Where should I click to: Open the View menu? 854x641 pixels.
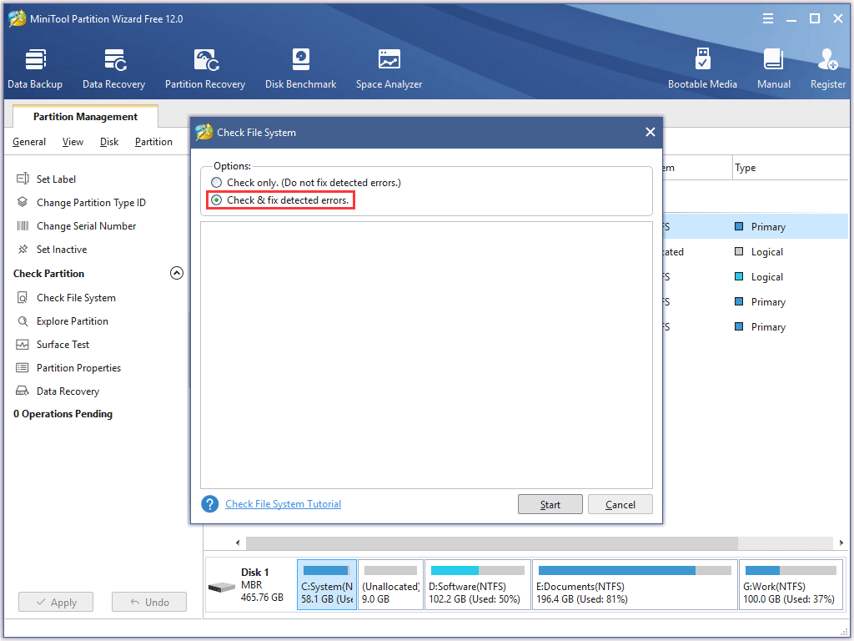click(x=73, y=142)
